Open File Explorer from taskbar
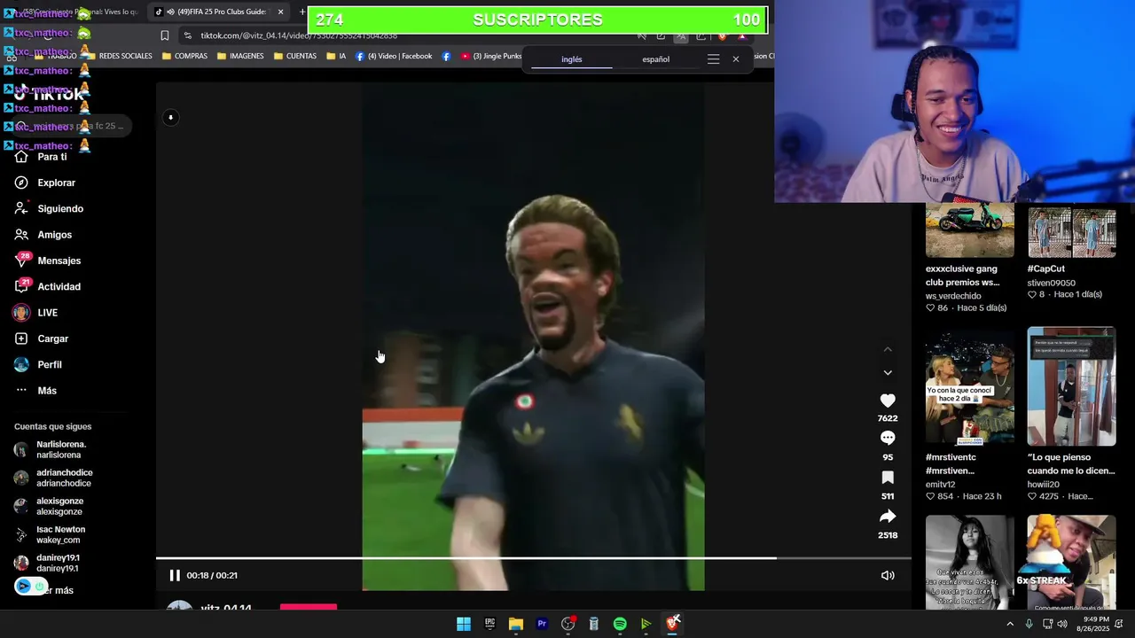This screenshot has width=1135, height=638. tap(516, 624)
